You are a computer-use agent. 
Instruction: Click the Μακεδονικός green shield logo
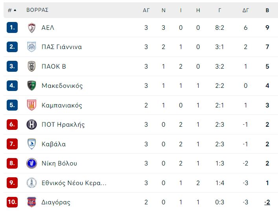[32, 85]
